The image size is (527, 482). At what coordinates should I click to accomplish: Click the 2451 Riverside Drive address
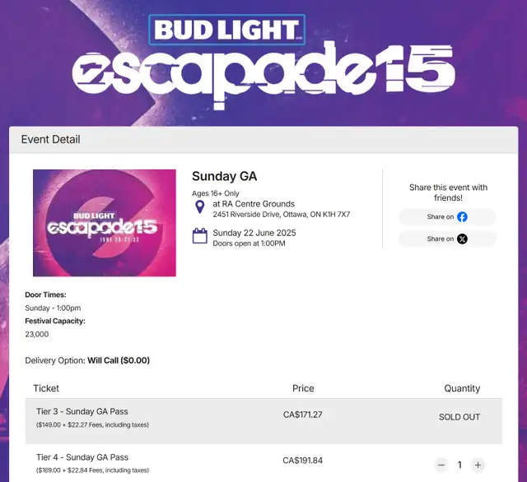coord(282,214)
